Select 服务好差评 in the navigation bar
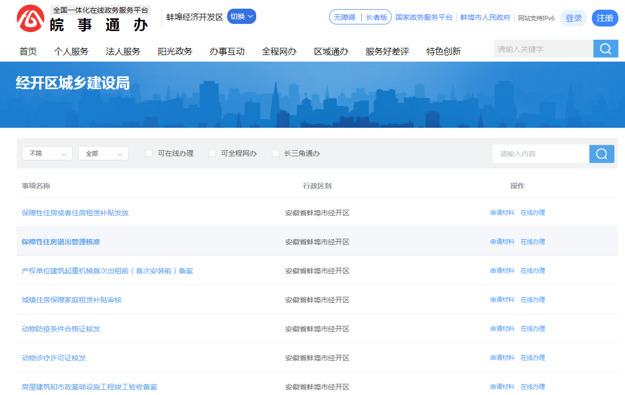This screenshot has width=625, height=395. point(387,51)
